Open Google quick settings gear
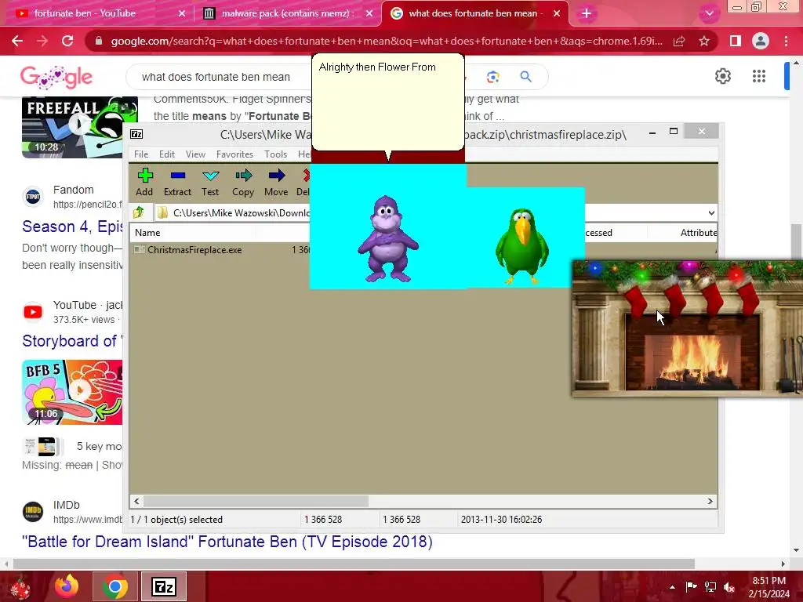The image size is (803, 602). (722, 76)
